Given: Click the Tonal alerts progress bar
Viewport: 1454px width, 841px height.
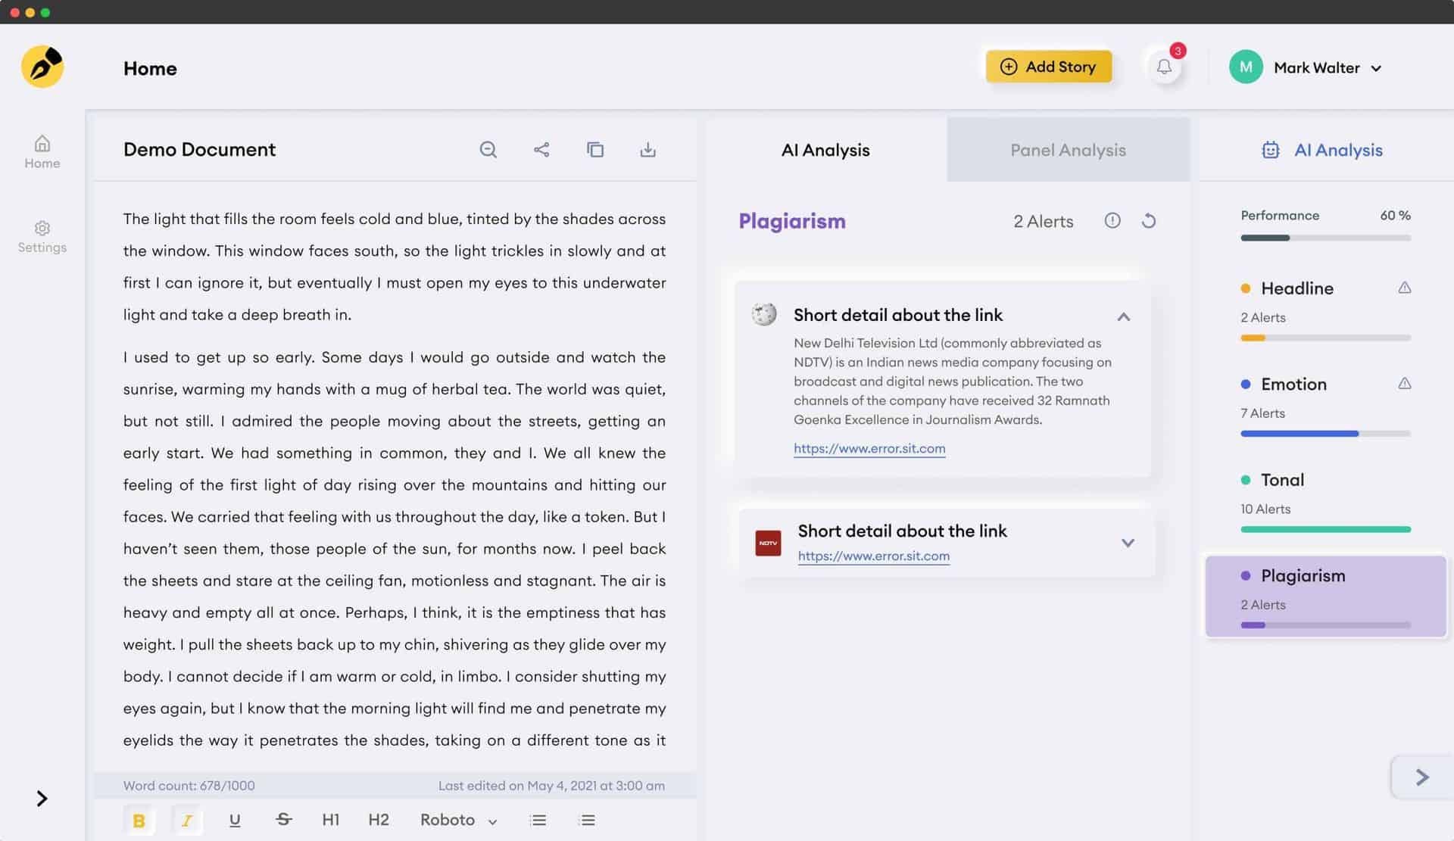Looking at the screenshot, I should point(1325,529).
